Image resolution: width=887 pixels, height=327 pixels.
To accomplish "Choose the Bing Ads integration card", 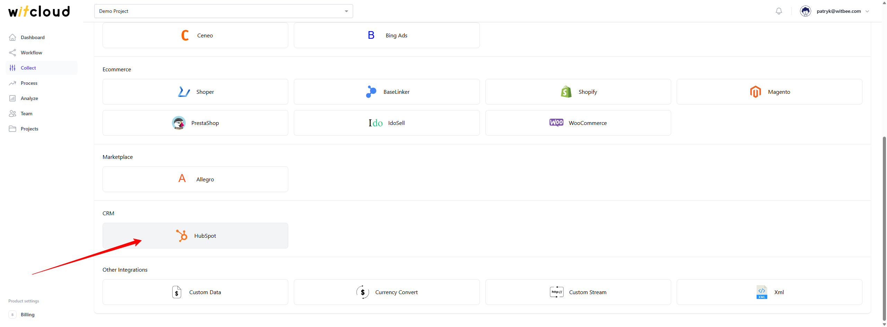I will point(387,35).
